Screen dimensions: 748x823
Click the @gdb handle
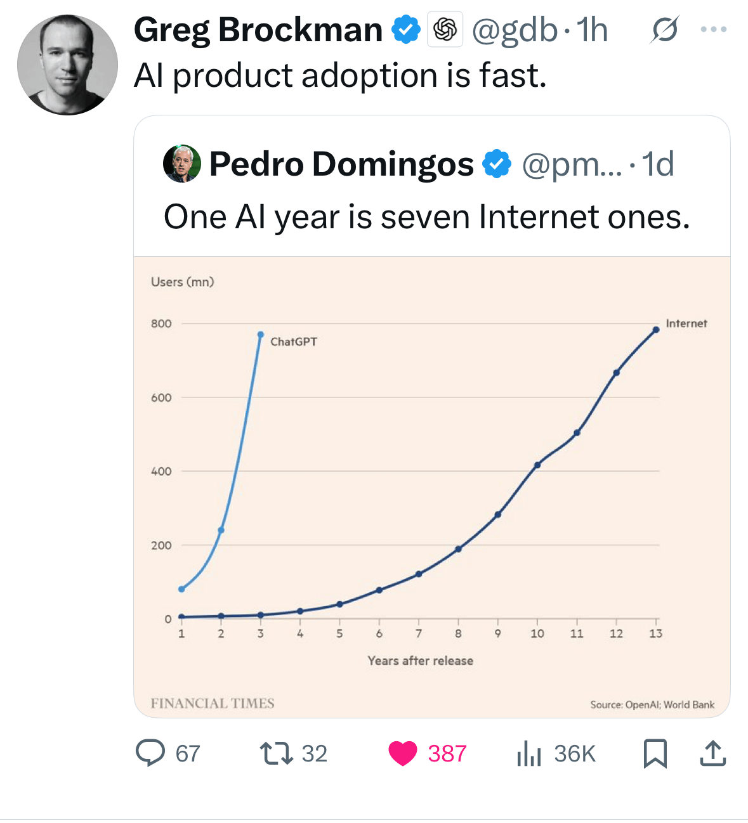pos(515,30)
